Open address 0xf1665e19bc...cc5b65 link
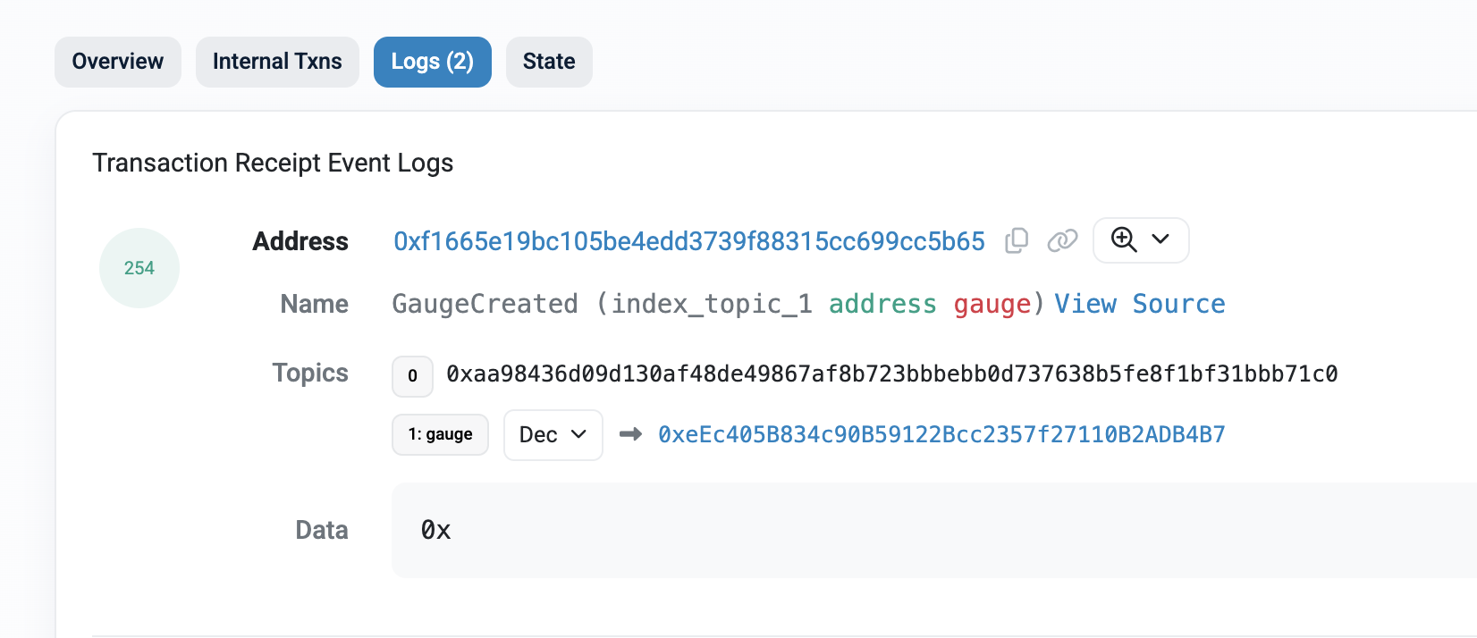 (x=689, y=241)
